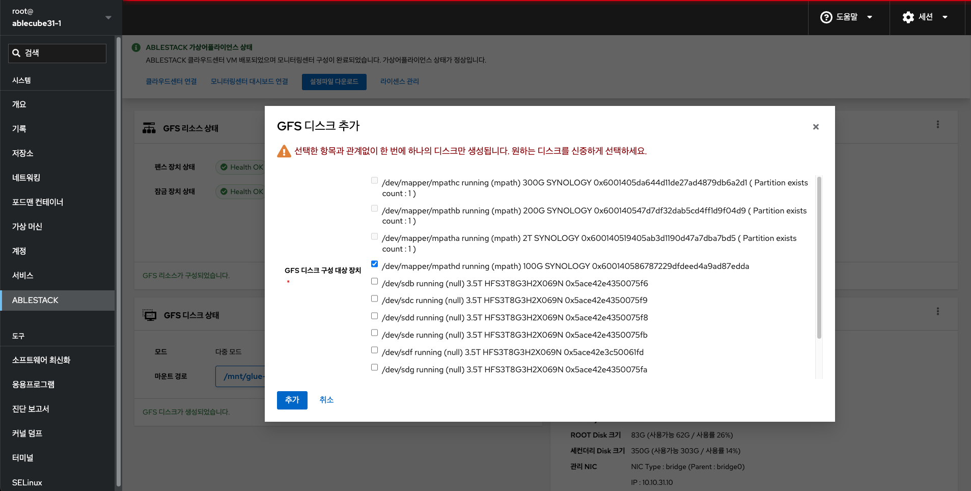The width and height of the screenshot is (971, 491).
Task: Open GFS disk status kebab menu
Action: coord(937,311)
